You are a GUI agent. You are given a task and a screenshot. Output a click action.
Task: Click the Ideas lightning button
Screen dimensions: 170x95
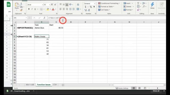point(152,6)
